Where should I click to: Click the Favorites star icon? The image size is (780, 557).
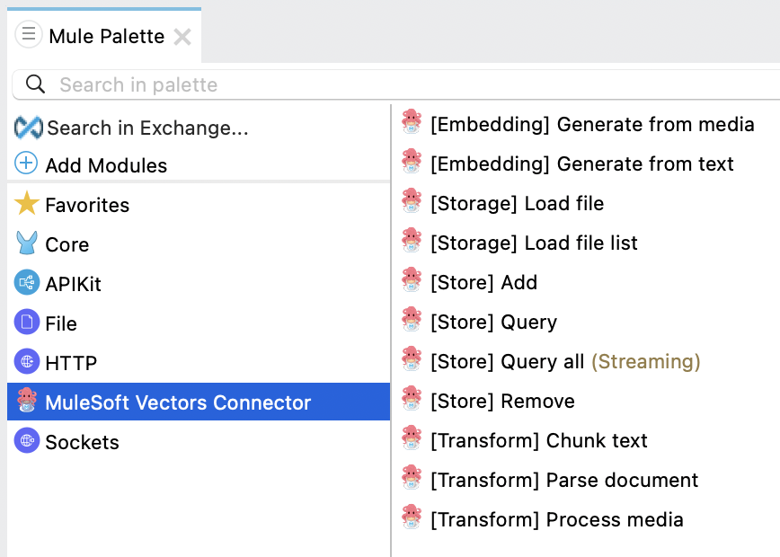pos(26,203)
